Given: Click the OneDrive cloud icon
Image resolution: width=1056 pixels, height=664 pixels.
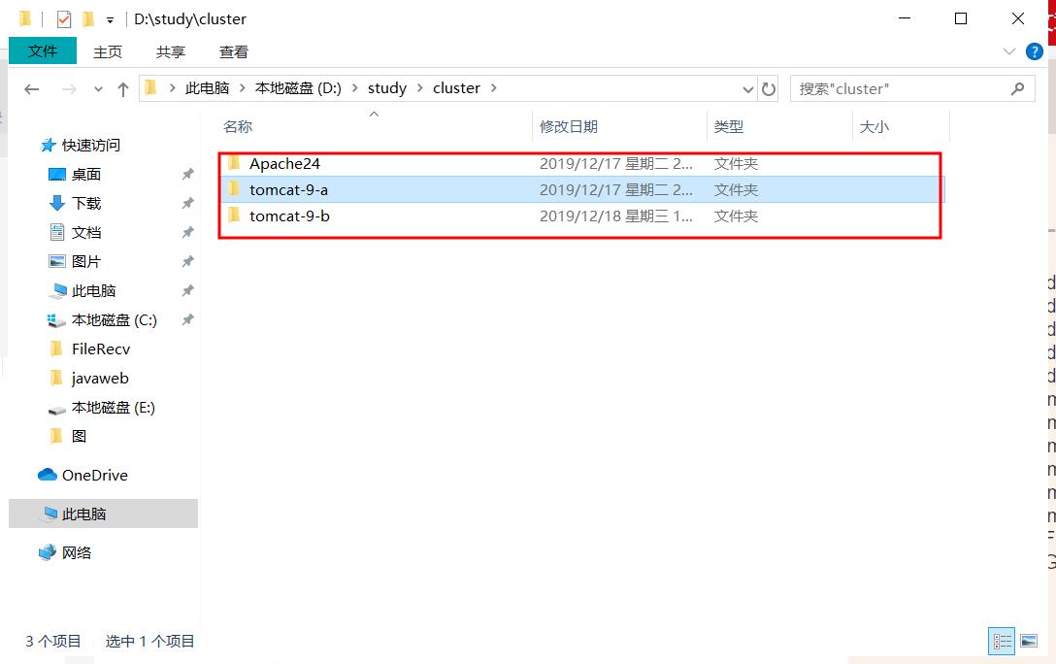Looking at the screenshot, I should click(48, 475).
